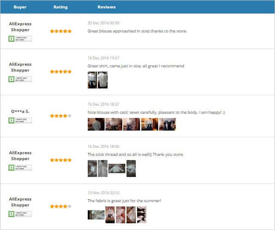Open AliExpress Shopper name on first review
The image size is (275, 230).
click(x=20, y=27)
